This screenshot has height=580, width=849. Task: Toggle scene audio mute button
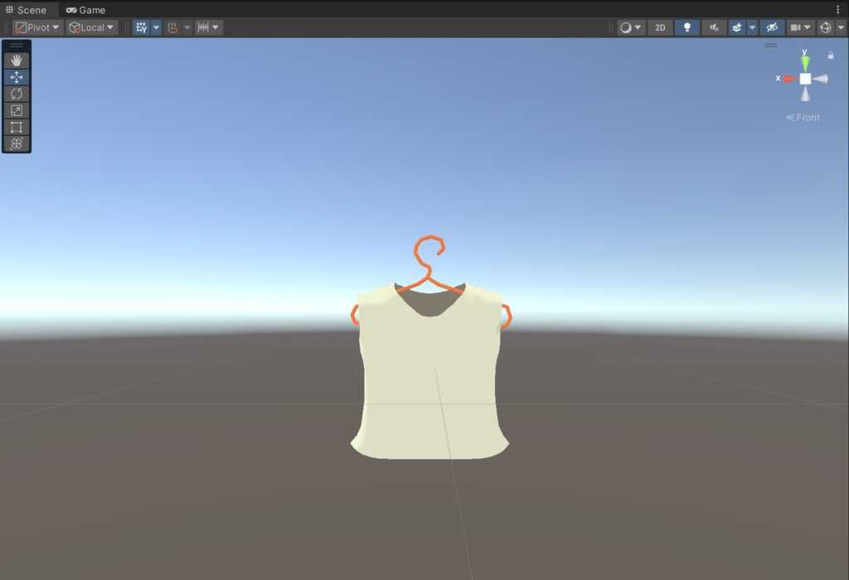point(714,27)
